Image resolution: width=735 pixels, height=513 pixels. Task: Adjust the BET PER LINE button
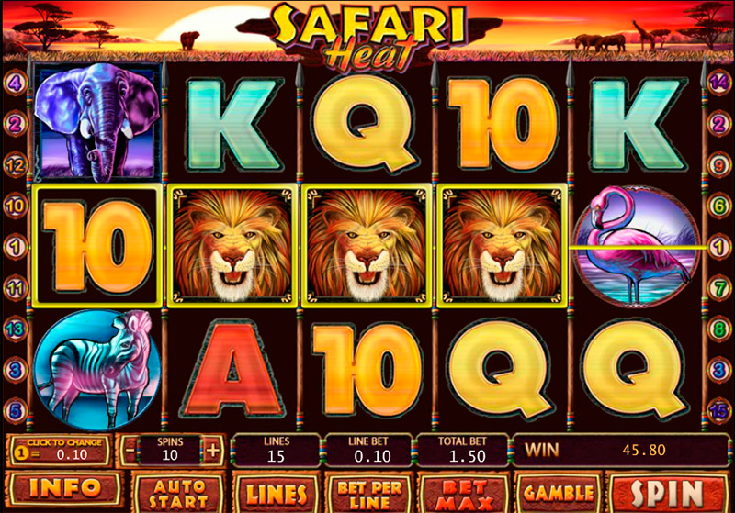pos(369,495)
